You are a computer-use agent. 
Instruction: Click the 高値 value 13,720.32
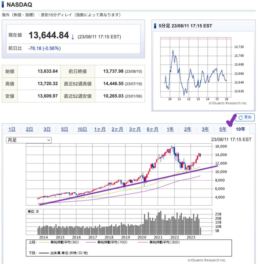pos(48,84)
